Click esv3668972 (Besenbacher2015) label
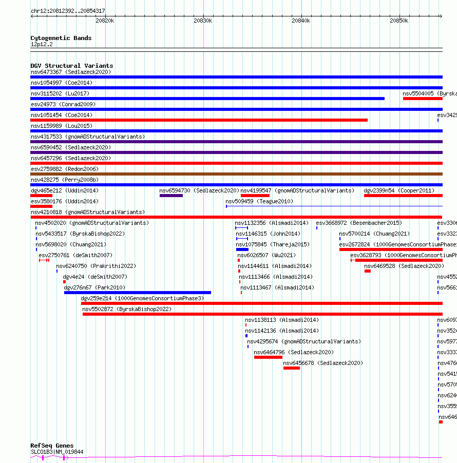 pyautogui.click(x=359, y=223)
